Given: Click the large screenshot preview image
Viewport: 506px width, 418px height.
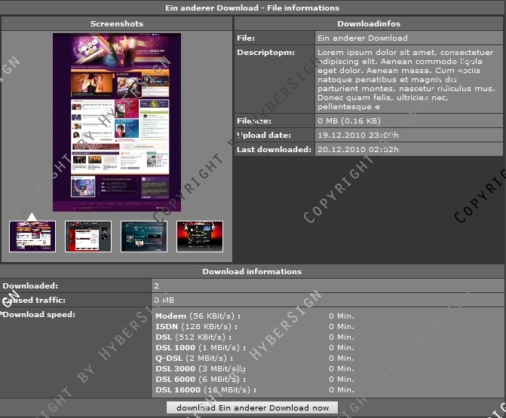Looking at the screenshot, I should pos(117,123).
